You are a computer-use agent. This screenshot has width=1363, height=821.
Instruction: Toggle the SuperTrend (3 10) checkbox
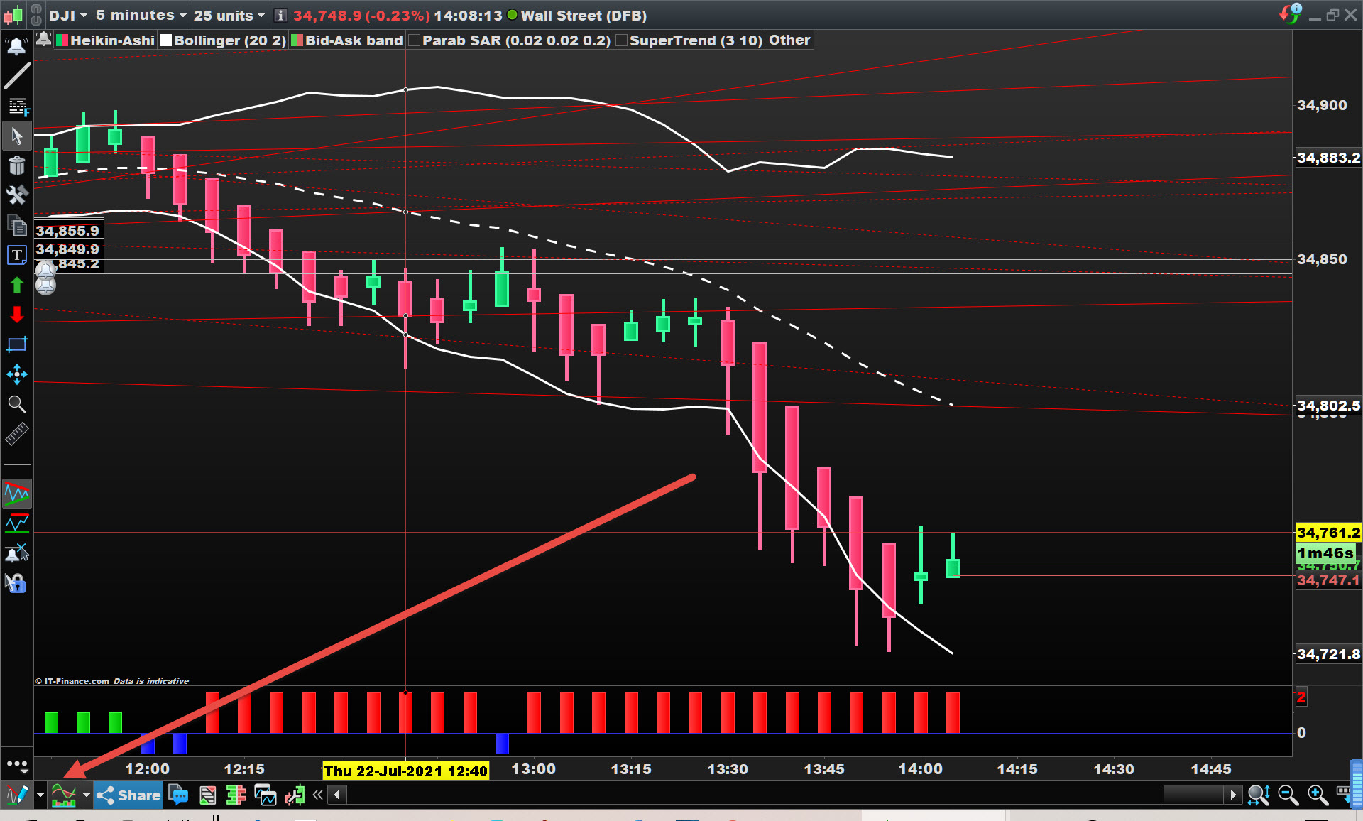tap(622, 40)
